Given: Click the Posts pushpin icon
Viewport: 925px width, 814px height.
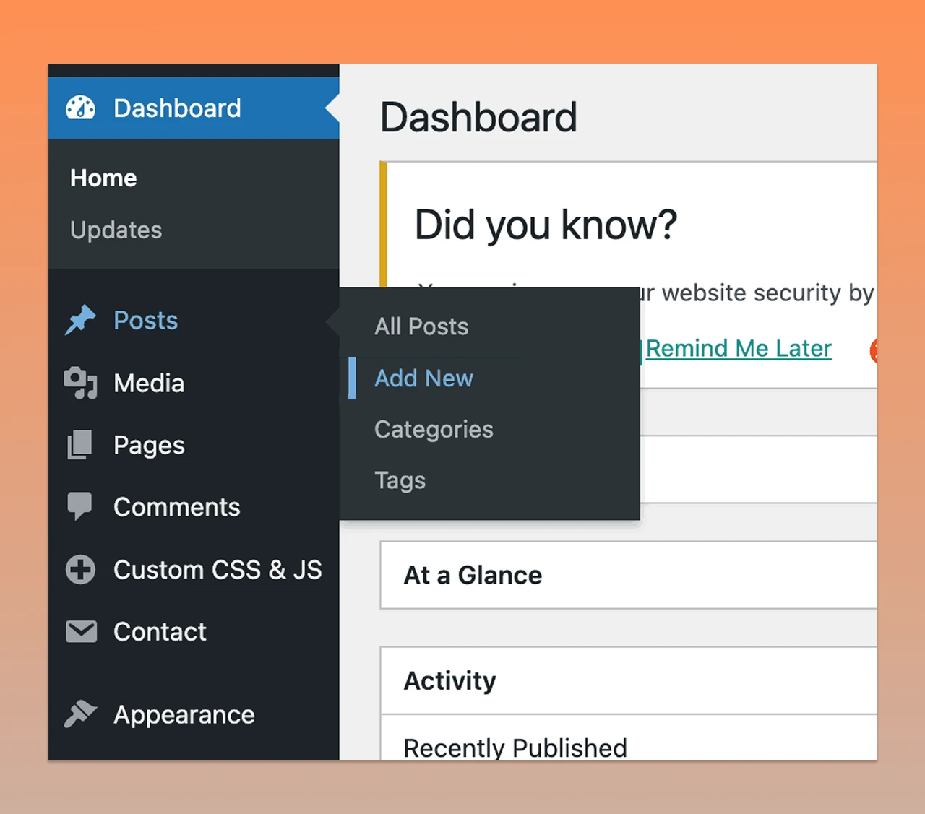Looking at the screenshot, I should click(x=80, y=320).
